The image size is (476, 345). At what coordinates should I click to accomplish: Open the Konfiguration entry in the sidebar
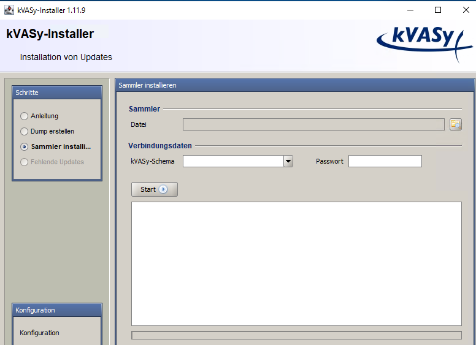coord(40,333)
